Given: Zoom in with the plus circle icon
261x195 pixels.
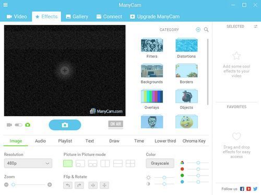Looking at the screenshot, I should pyautogui.click(x=50, y=185).
